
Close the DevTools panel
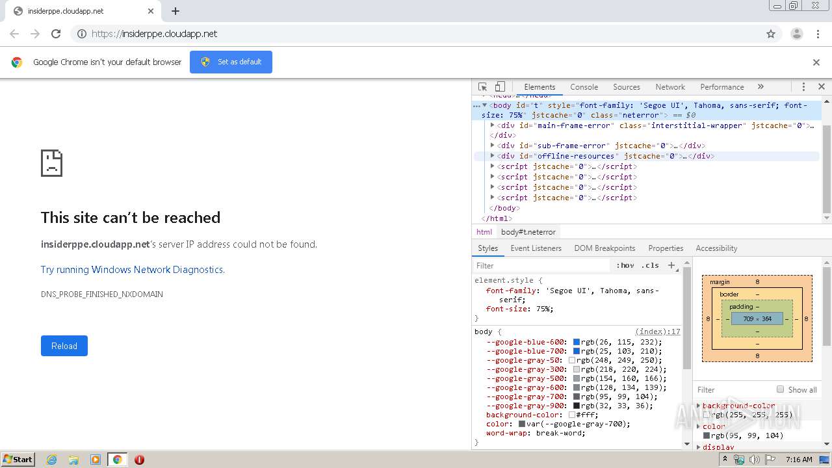(821, 86)
